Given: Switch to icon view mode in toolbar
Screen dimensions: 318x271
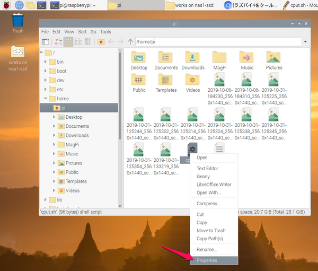Looking at the screenshot, I should point(68,41).
